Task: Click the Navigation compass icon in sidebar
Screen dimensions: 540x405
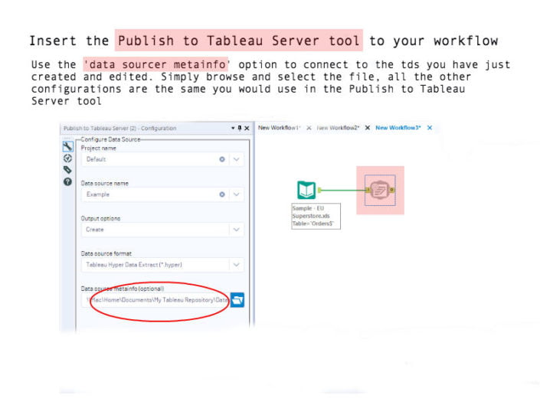Action: pos(67,158)
